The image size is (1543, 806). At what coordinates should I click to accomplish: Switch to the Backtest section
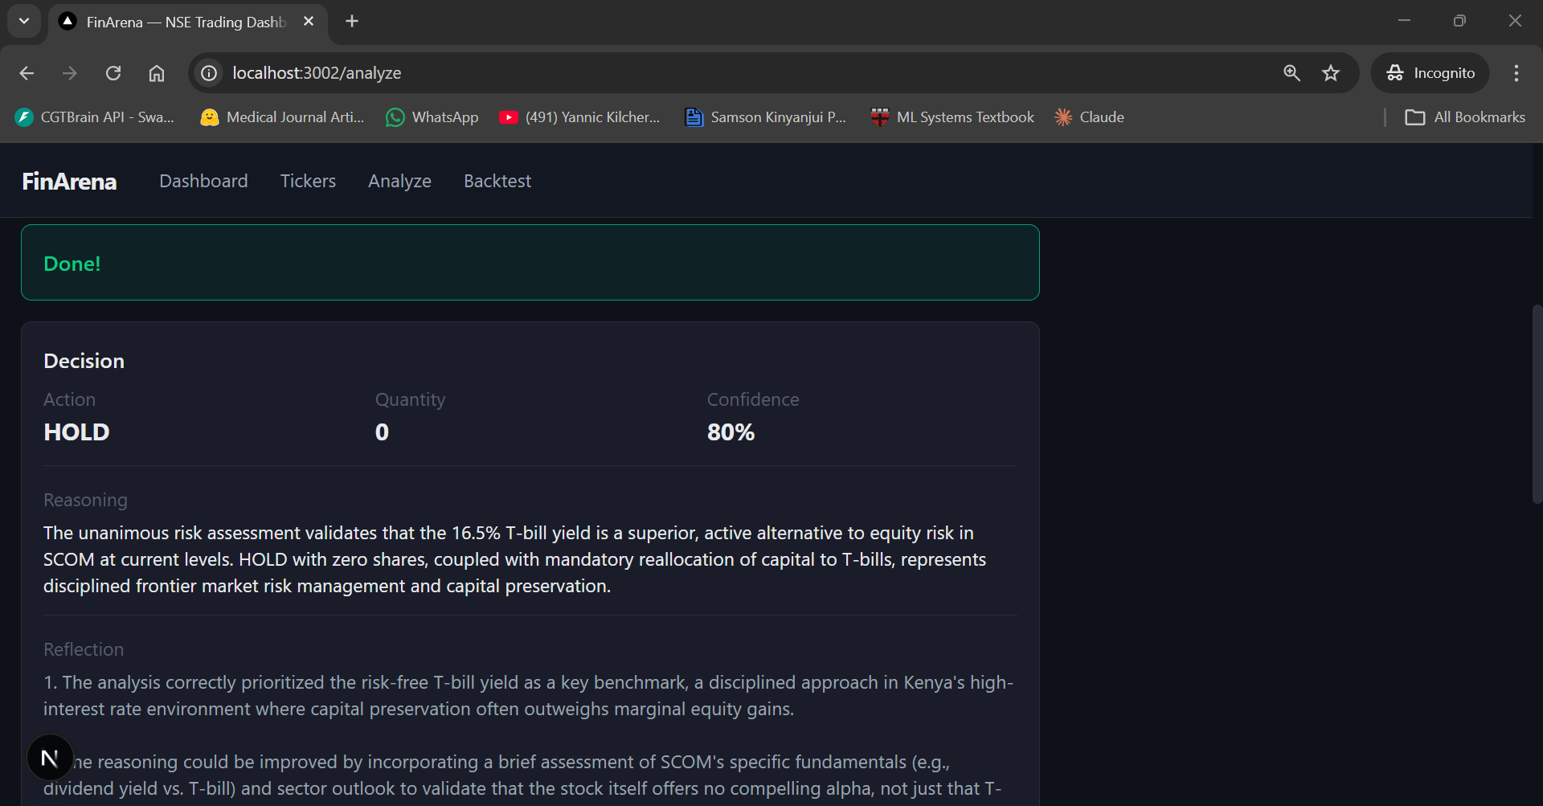click(497, 181)
